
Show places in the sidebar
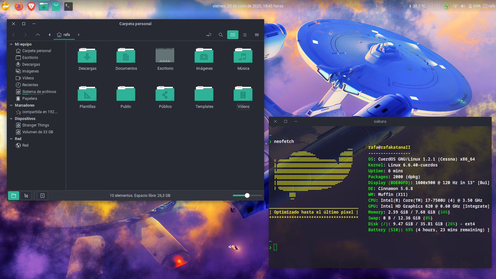tap(14, 196)
